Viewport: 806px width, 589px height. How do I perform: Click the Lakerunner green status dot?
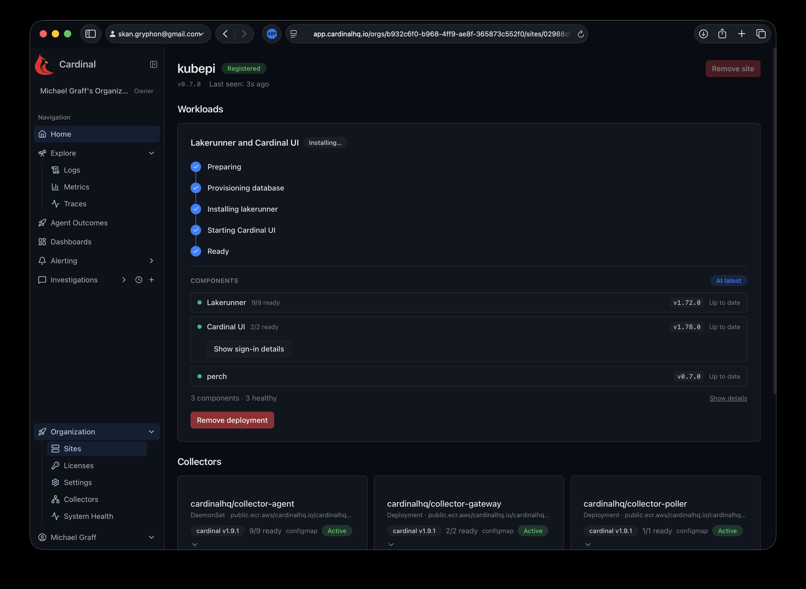(x=199, y=303)
